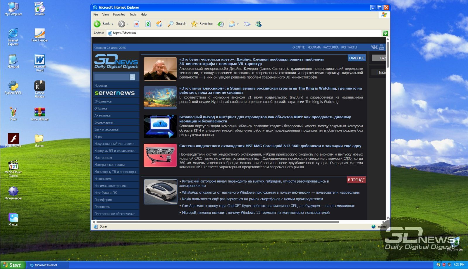Click inside the Address bar URL field
Image resolution: width=468 pixels, height=269 pixels.
246,33
